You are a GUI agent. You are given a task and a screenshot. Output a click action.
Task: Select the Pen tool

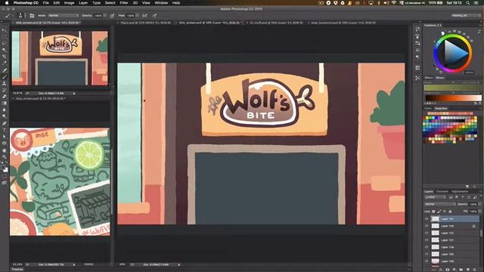point(4,123)
